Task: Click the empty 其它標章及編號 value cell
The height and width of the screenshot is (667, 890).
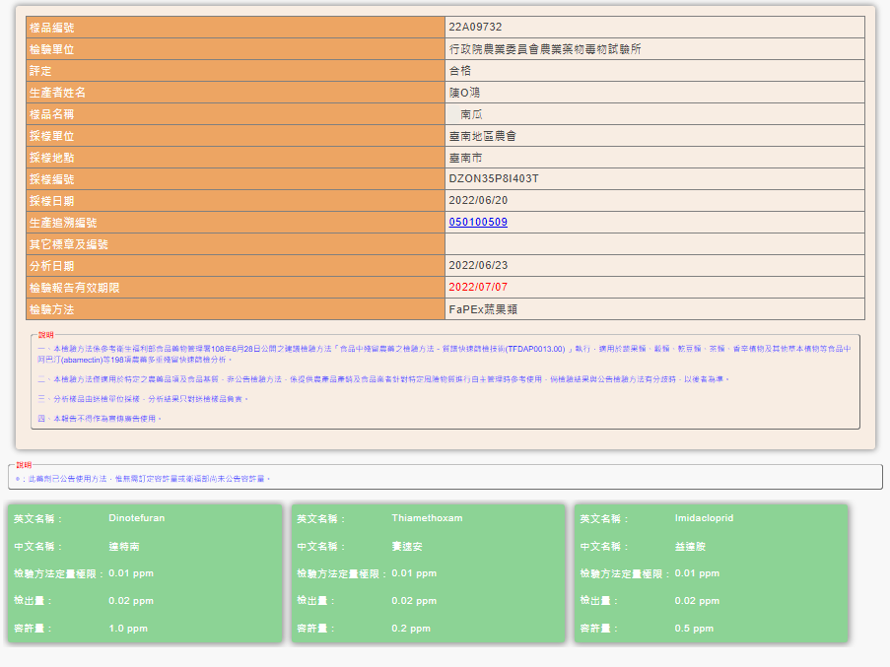Action: coord(655,244)
